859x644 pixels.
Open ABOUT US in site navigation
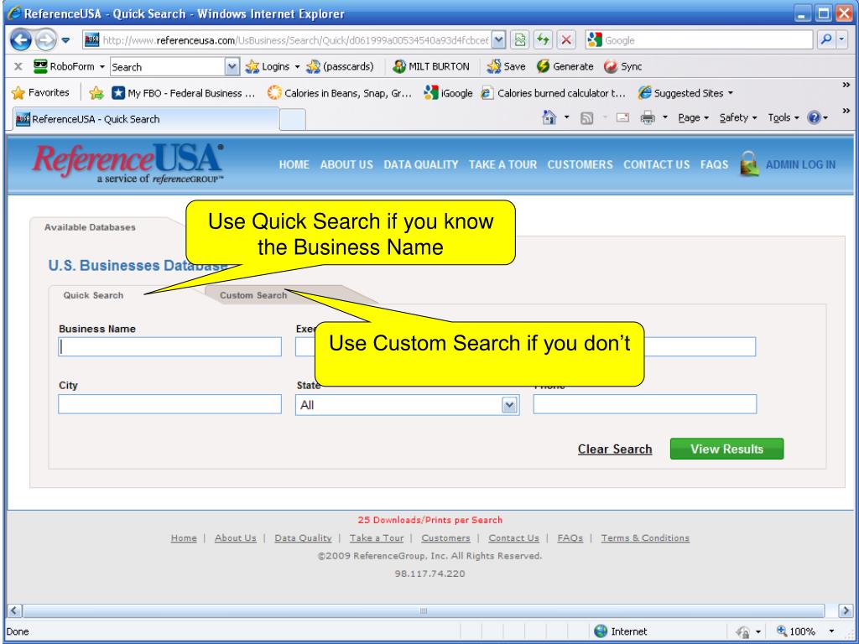346,164
